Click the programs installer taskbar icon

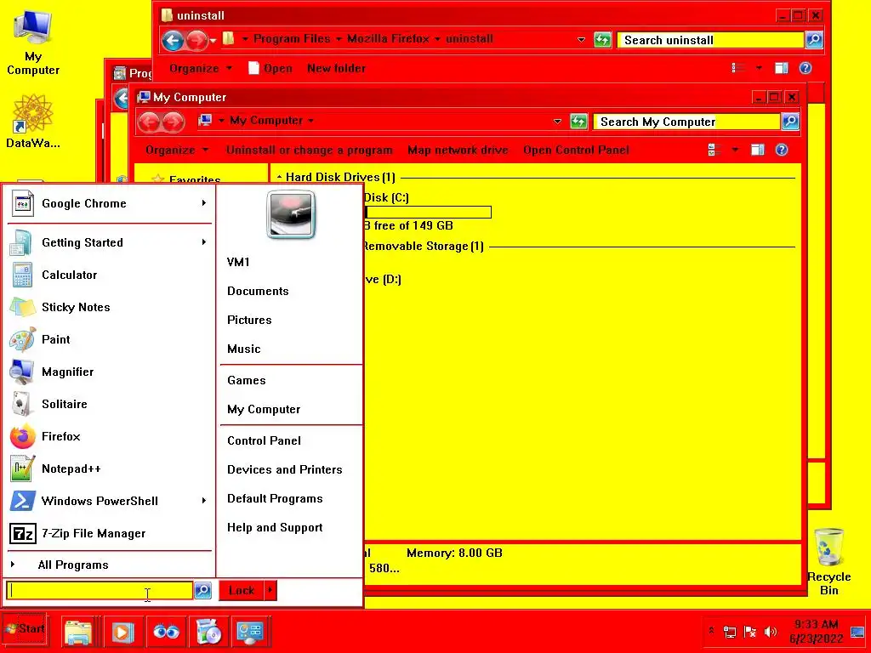[209, 632]
